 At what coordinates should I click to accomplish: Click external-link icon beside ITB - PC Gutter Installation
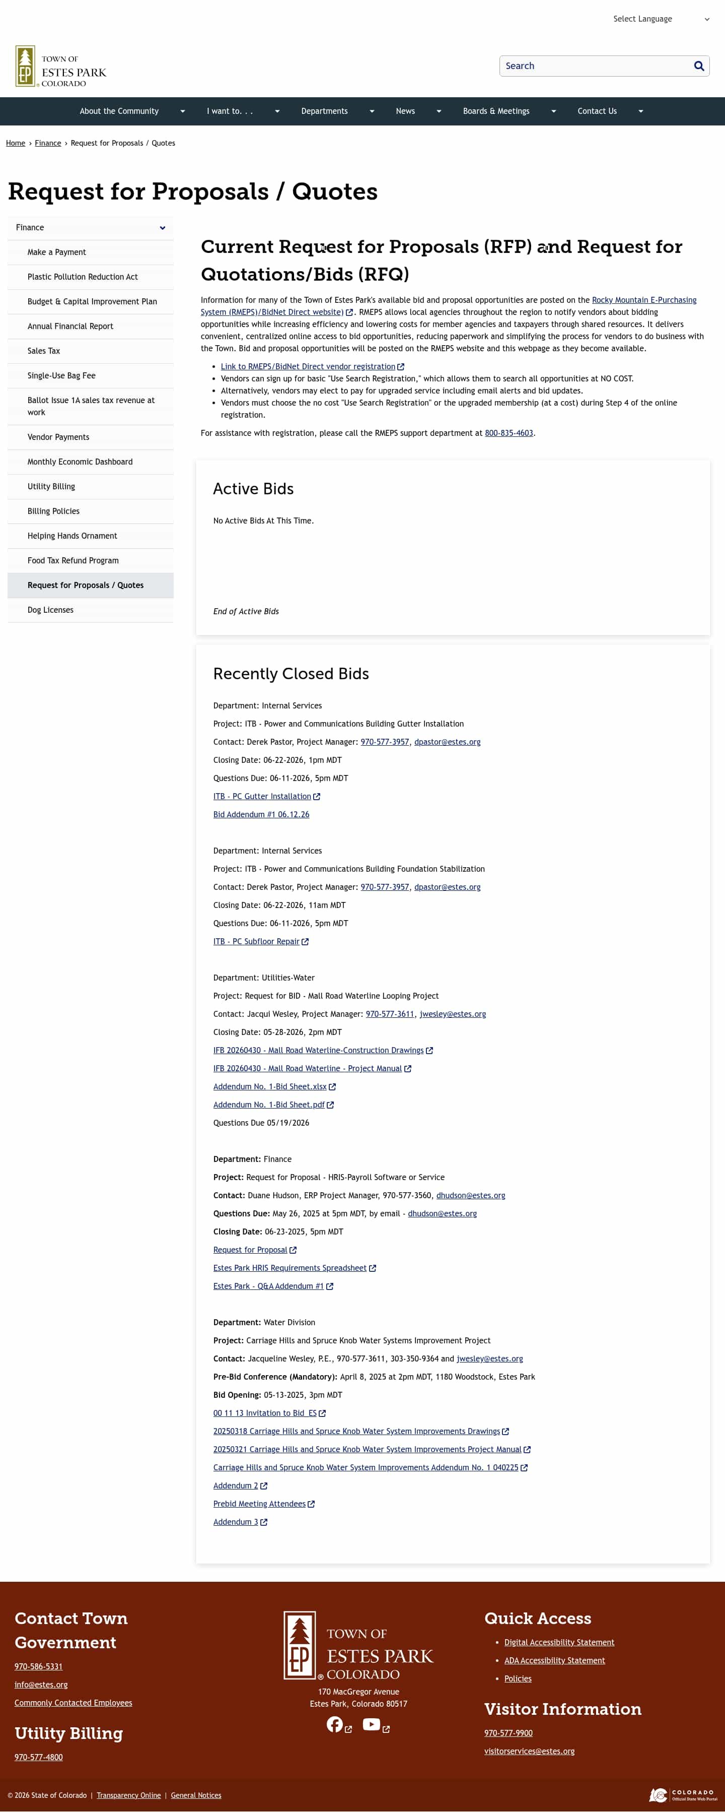317,797
